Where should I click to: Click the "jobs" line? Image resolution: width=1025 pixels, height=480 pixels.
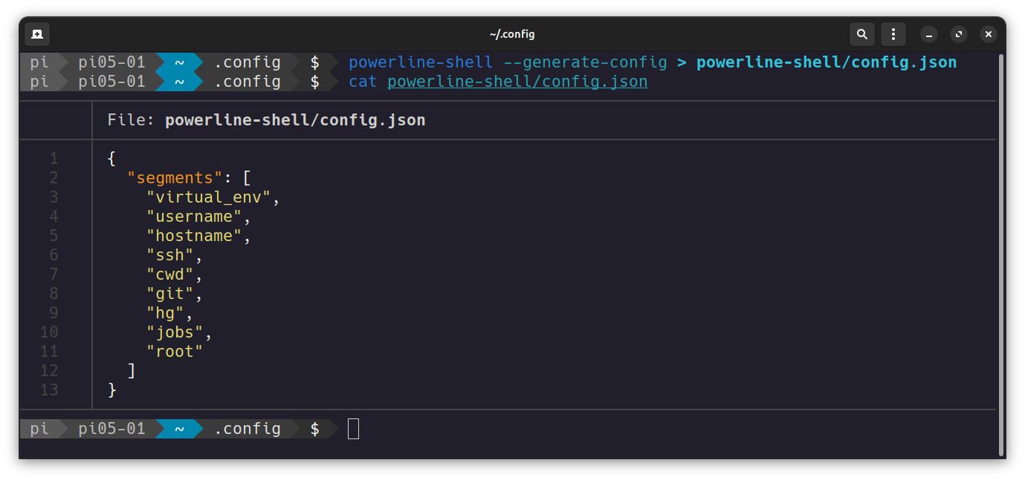(x=180, y=332)
